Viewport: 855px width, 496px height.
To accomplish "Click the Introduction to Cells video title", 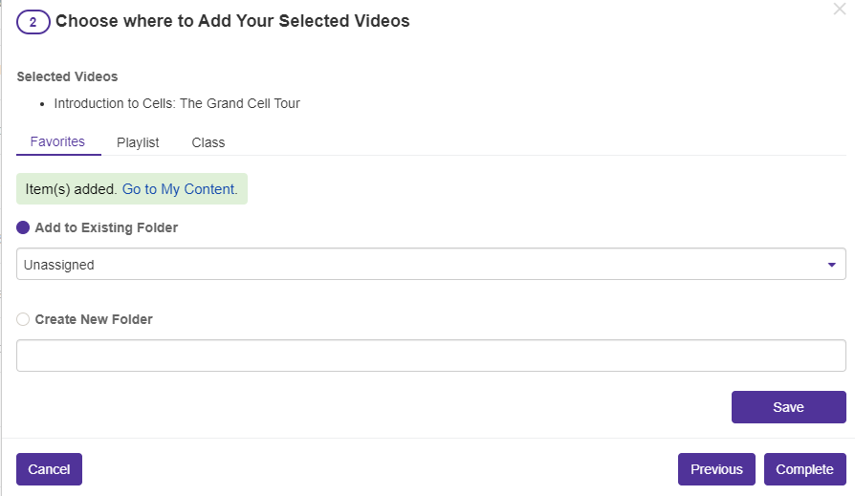I will (177, 103).
